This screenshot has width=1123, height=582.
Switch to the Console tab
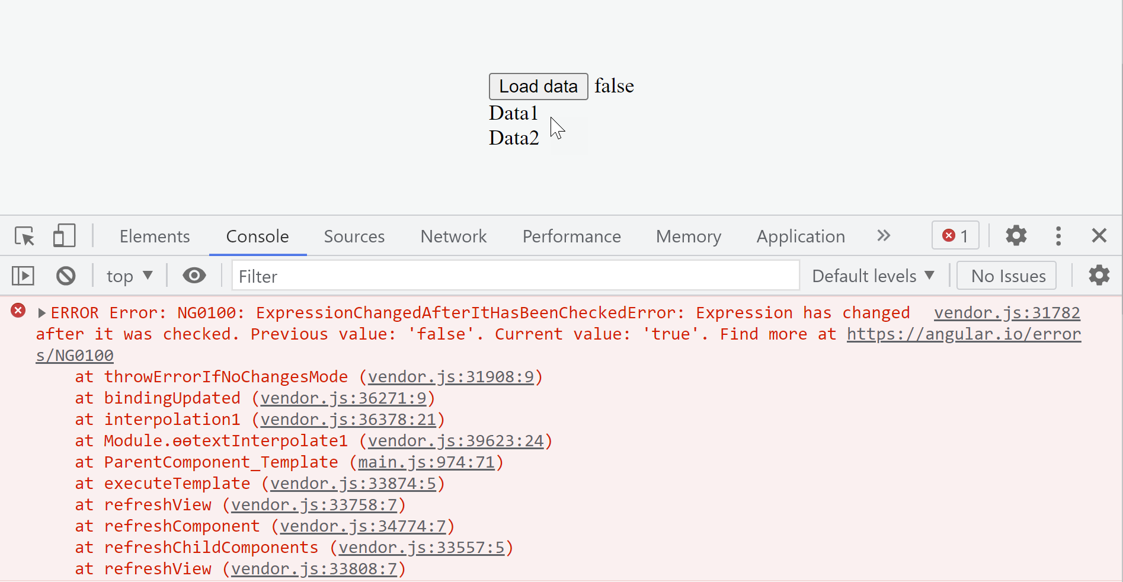[258, 236]
